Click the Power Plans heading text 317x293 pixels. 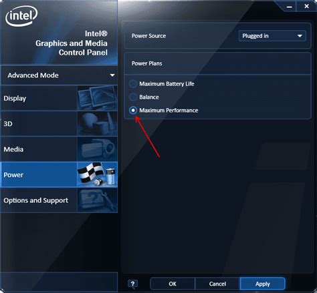[147, 63]
